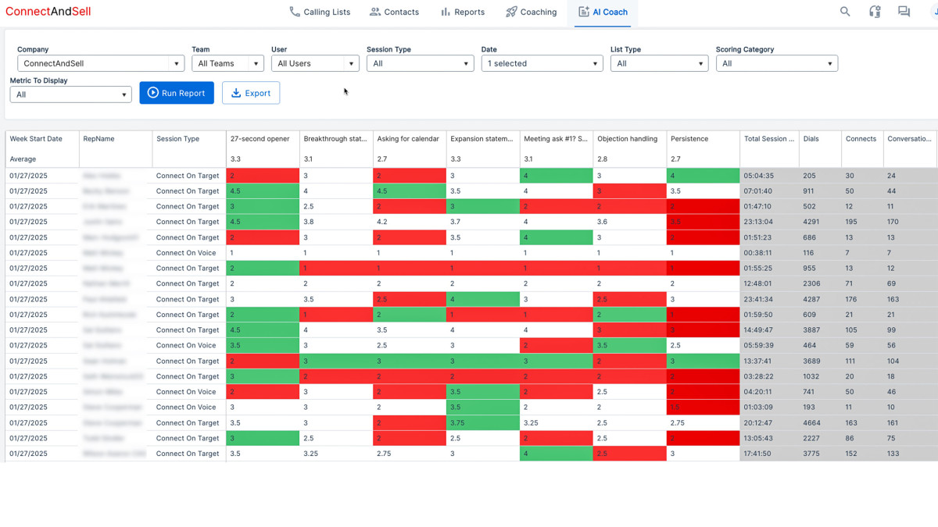Click the Export button
The image size is (938, 527).
(x=251, y=93)
